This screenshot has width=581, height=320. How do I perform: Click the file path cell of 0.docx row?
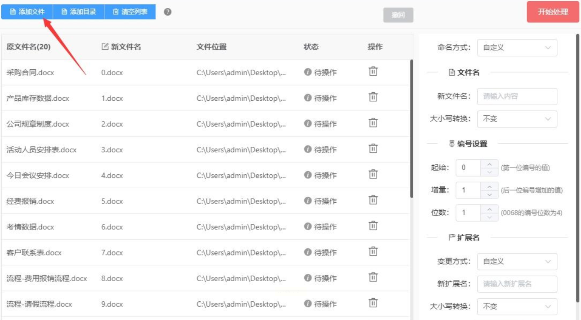[241, 73]
